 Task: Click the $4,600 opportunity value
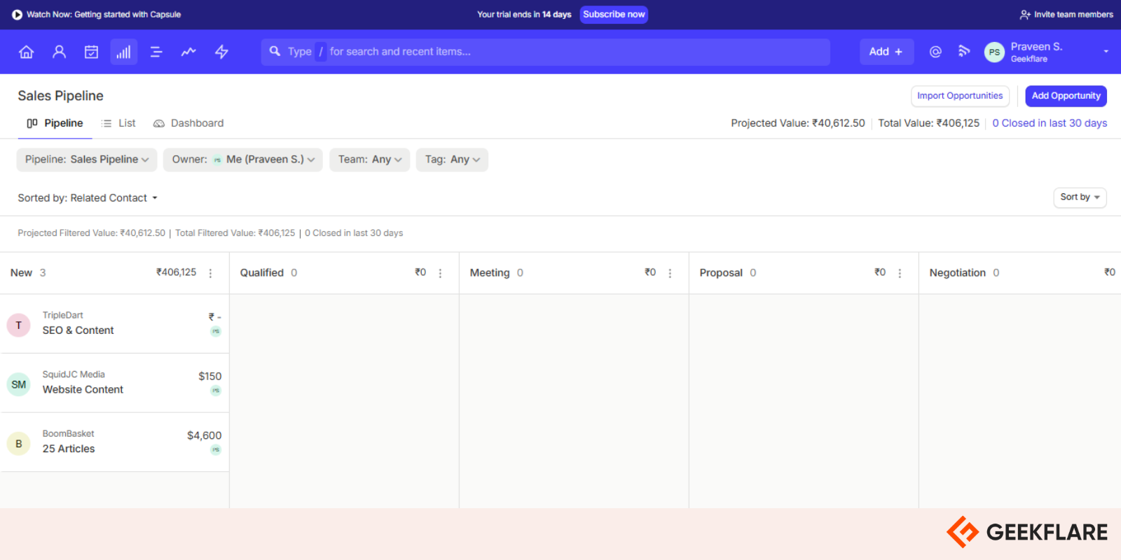click(204, 435)
